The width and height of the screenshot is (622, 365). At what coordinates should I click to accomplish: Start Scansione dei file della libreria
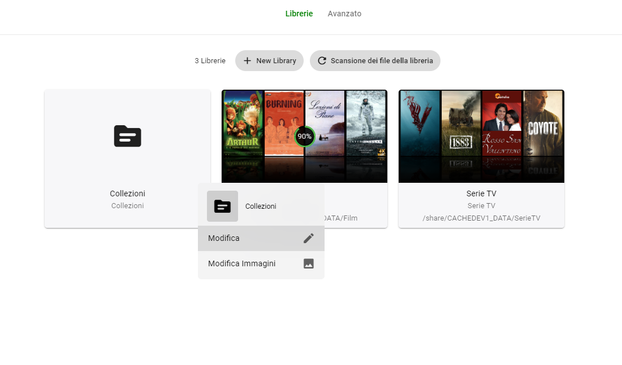[x=375, y=60]
